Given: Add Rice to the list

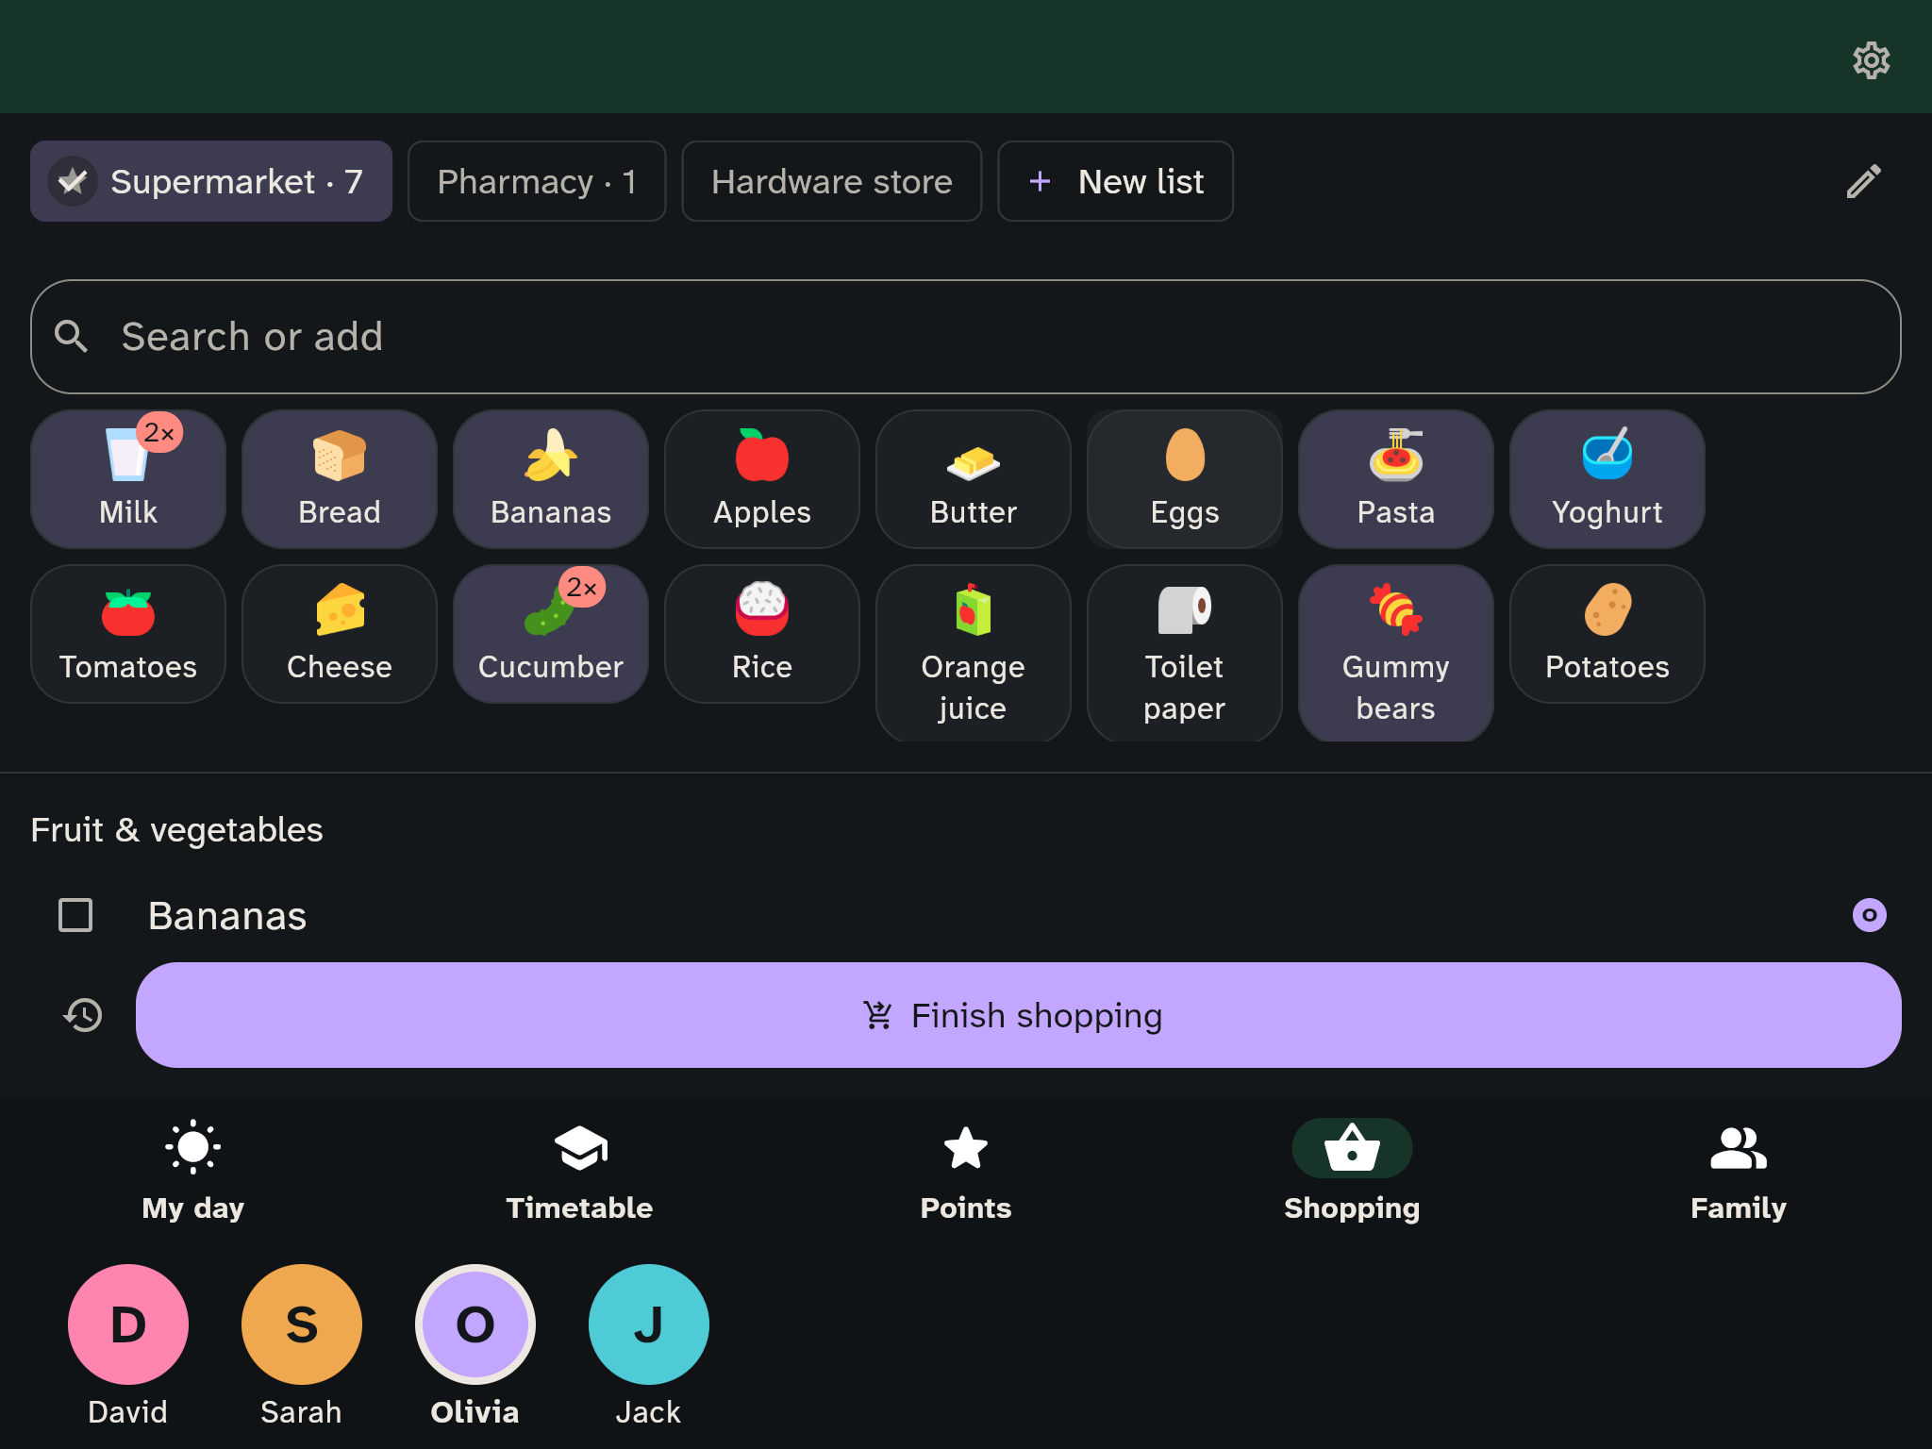Looking at the screenshot, I should (762, 634).
